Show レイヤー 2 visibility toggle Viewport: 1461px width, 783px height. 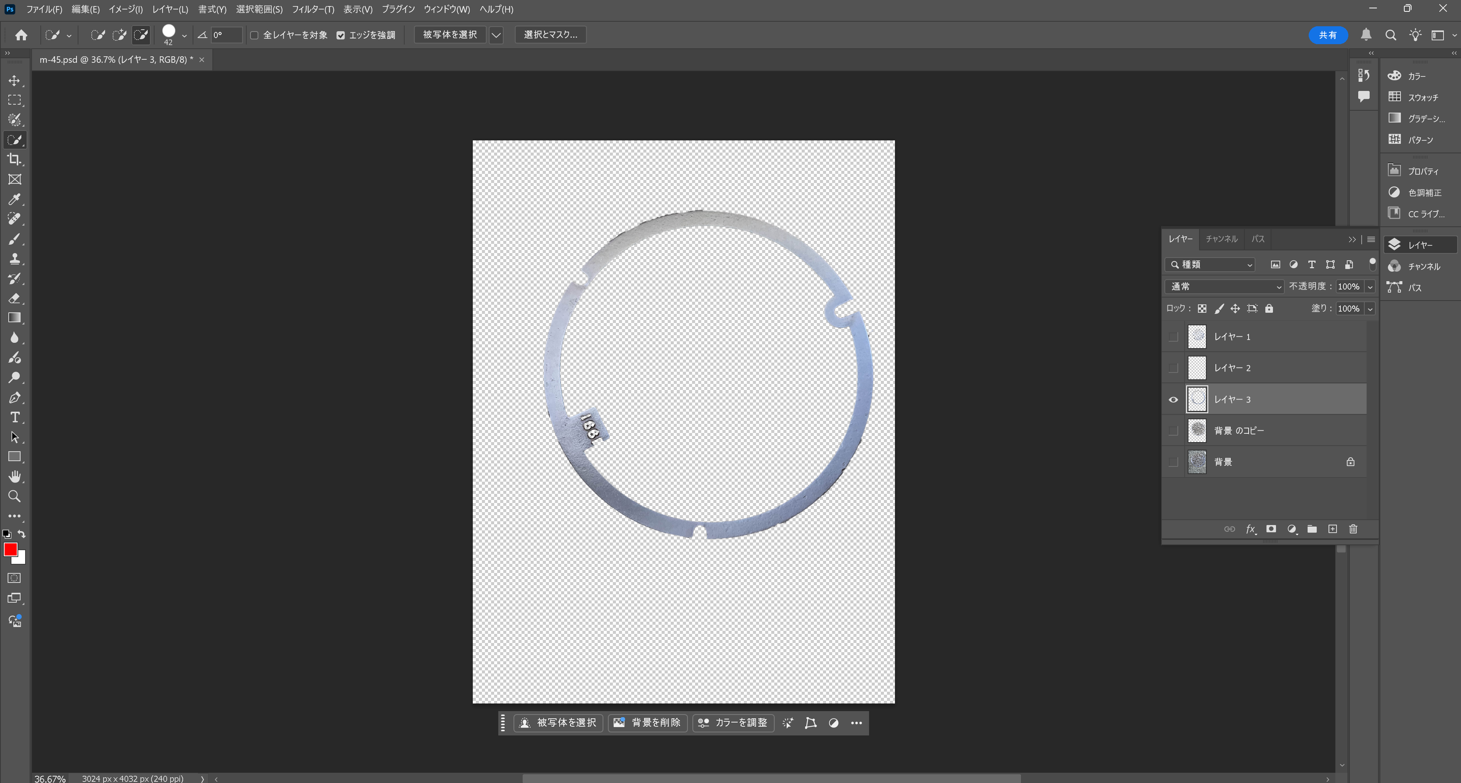[1174, 368]
